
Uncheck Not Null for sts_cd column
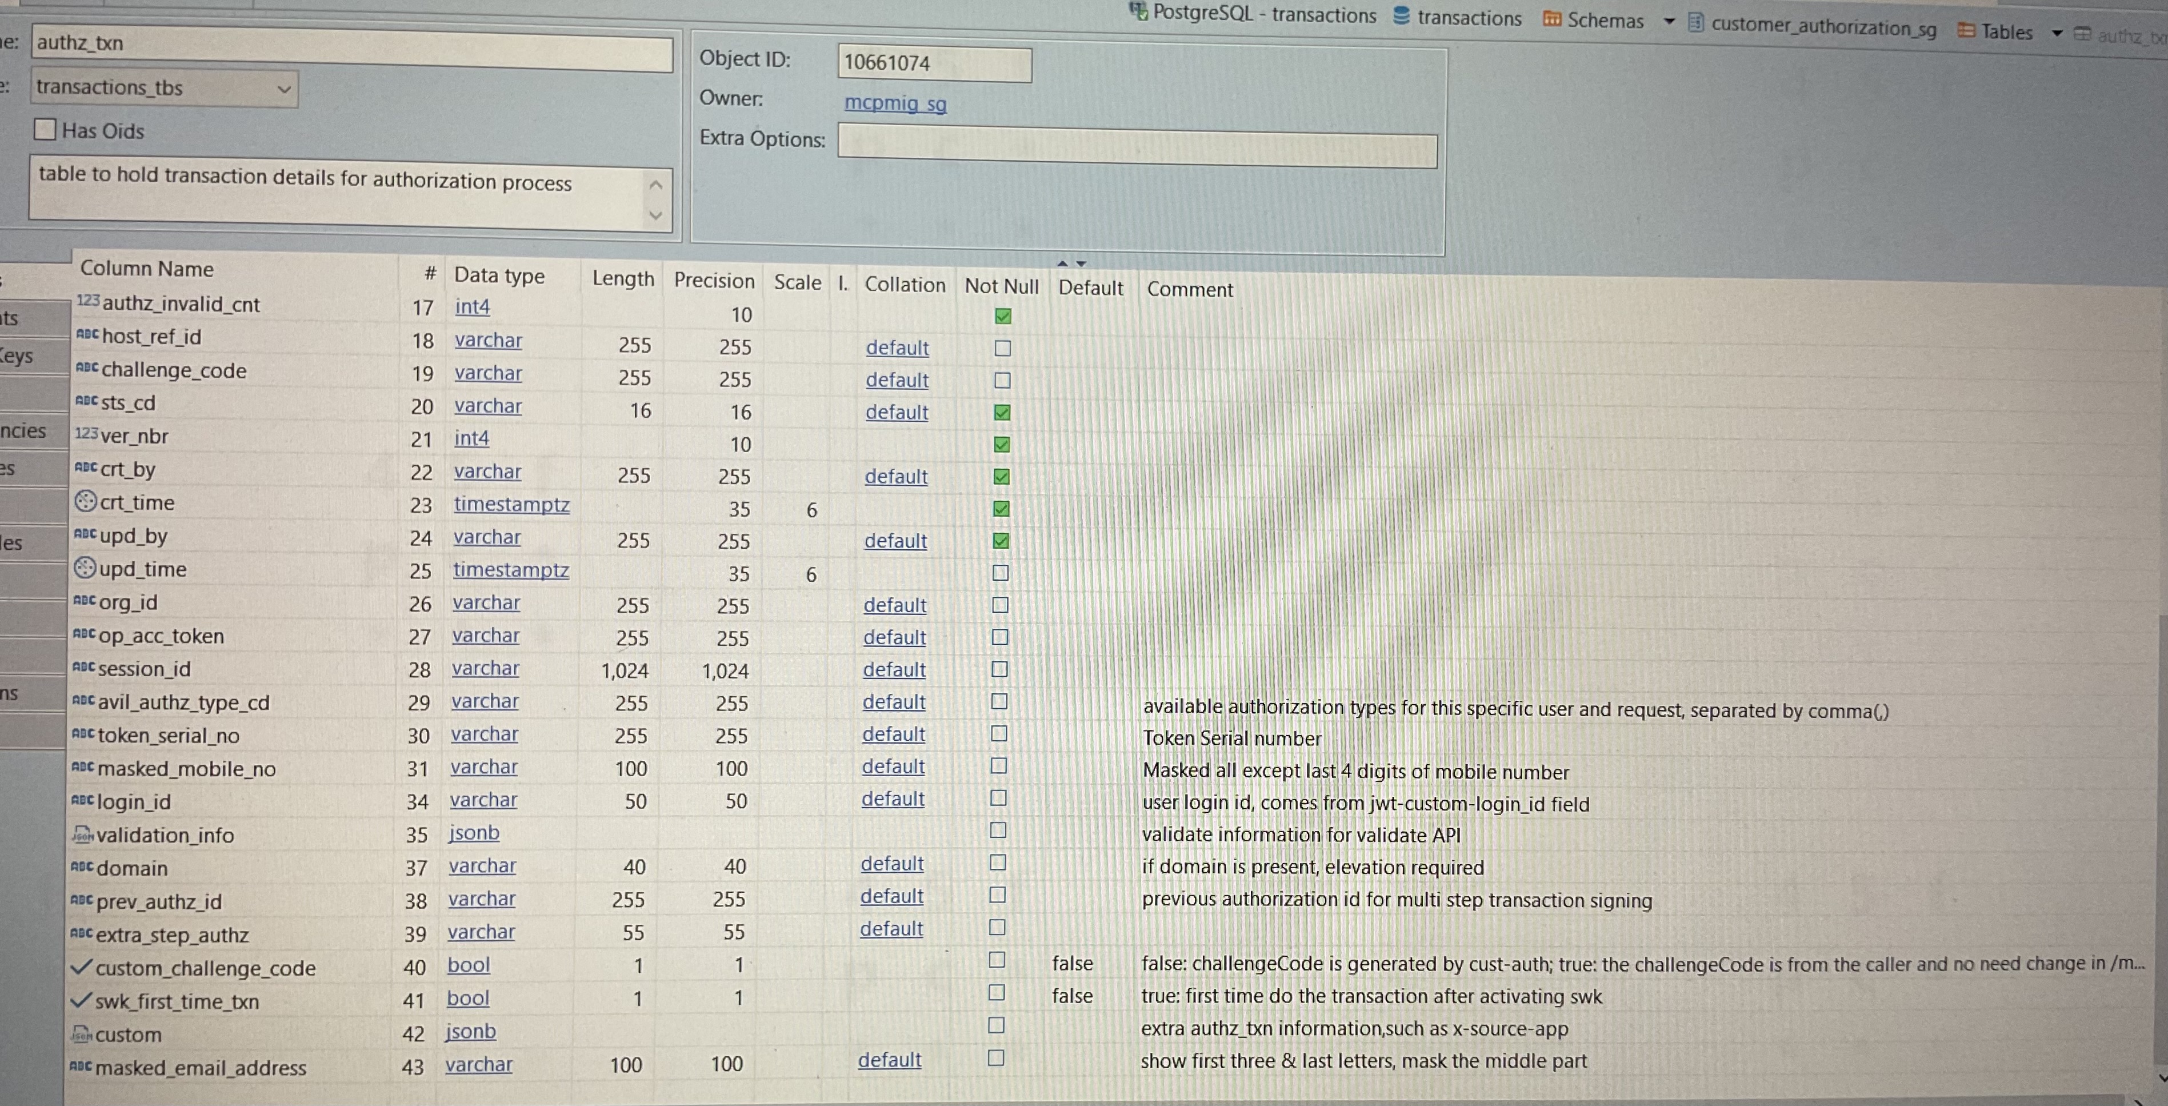click(1002, 413)
